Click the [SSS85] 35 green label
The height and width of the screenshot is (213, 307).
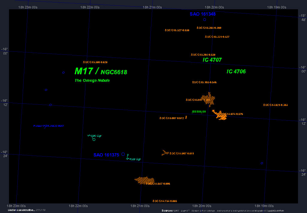click(199, 112)
